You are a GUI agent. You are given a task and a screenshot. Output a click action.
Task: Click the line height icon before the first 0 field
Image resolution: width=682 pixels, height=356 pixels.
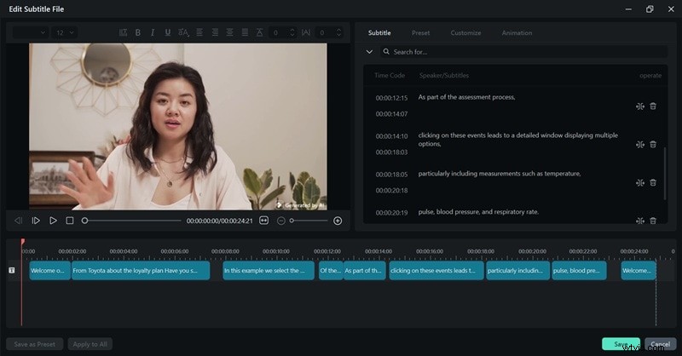[x=260, y=32]
